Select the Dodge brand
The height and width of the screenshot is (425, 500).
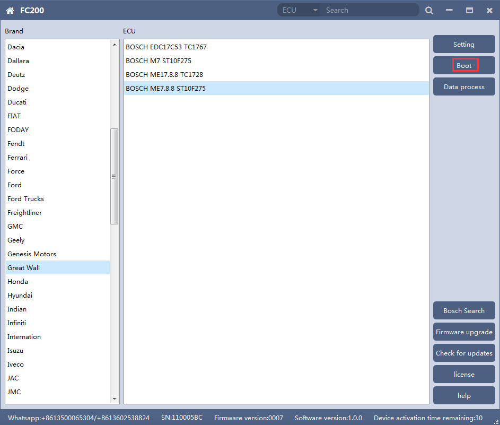point(58,88)
